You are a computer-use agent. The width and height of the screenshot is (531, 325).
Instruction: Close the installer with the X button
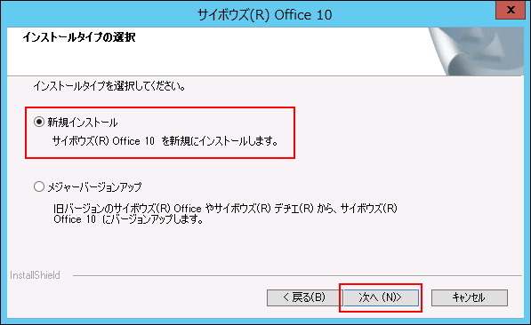tap(511, 10)
